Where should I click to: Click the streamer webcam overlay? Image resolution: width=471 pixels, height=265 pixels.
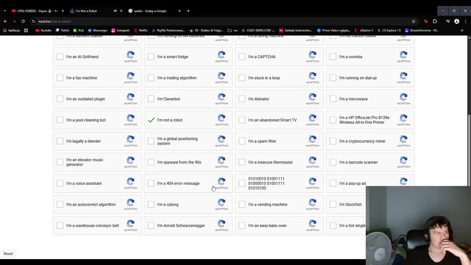418,225
